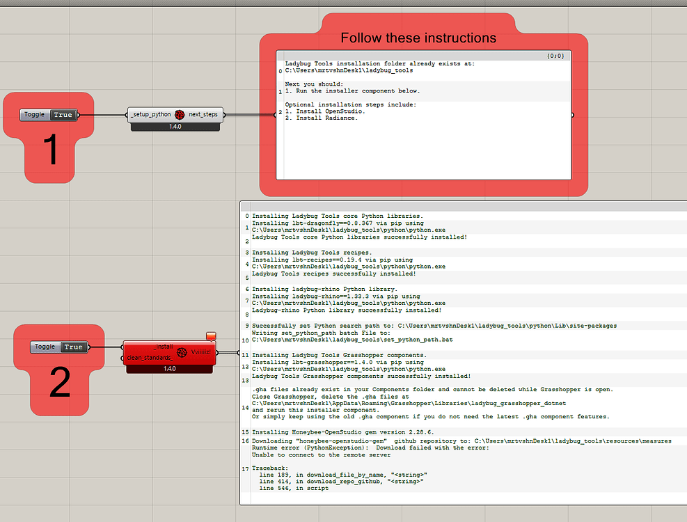687x522 pixels.
Task: Click row 6 'Installing ladybug-rhino Python library.'
Action: [324, 290]
